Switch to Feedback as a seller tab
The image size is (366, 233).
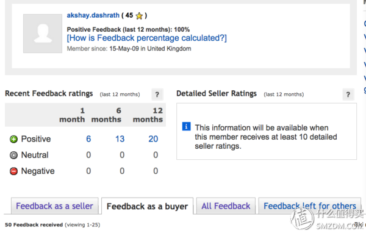coord(55,206)
